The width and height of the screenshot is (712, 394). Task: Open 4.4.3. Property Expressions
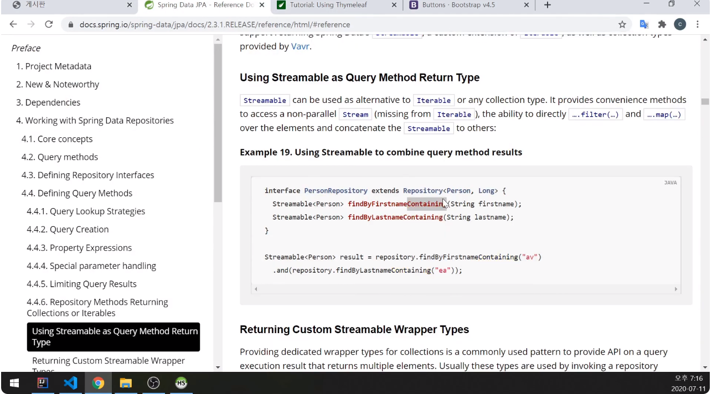(x=79, y=248)
